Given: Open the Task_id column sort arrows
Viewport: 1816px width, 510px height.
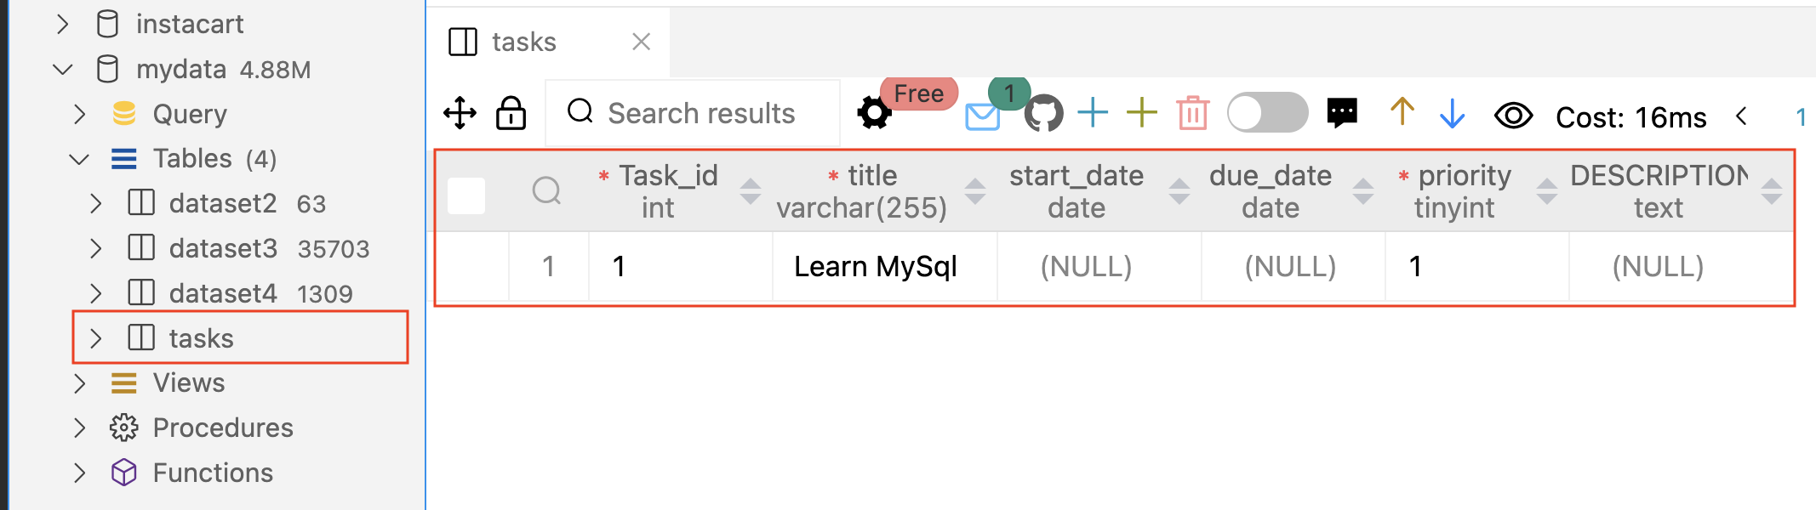Looking at the screenshot, I should click(750, 193).
